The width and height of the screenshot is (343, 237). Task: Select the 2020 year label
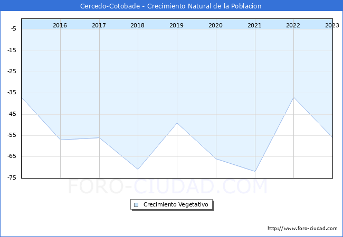(x=215, y=25)
